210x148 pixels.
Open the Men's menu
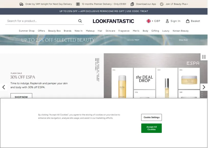(136, 31)
